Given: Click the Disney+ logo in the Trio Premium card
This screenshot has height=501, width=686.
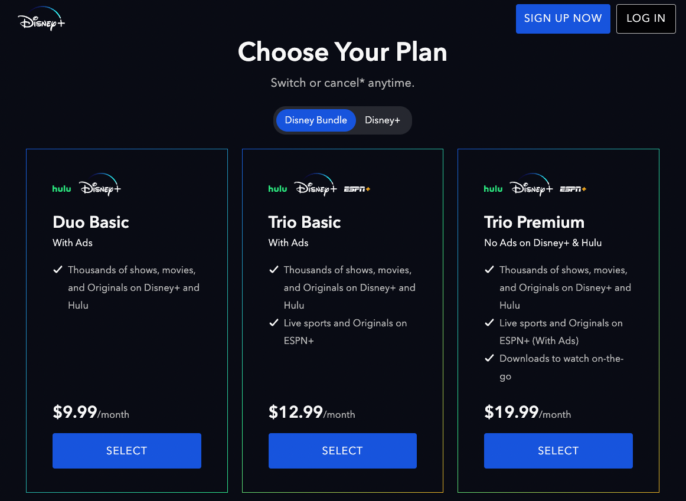Looking at the screenshot, I should [x=532, y=186].
